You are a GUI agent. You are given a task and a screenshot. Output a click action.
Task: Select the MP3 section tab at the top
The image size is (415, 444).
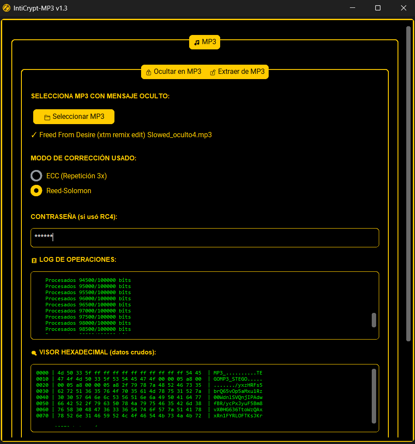click(x=204, y=42)
